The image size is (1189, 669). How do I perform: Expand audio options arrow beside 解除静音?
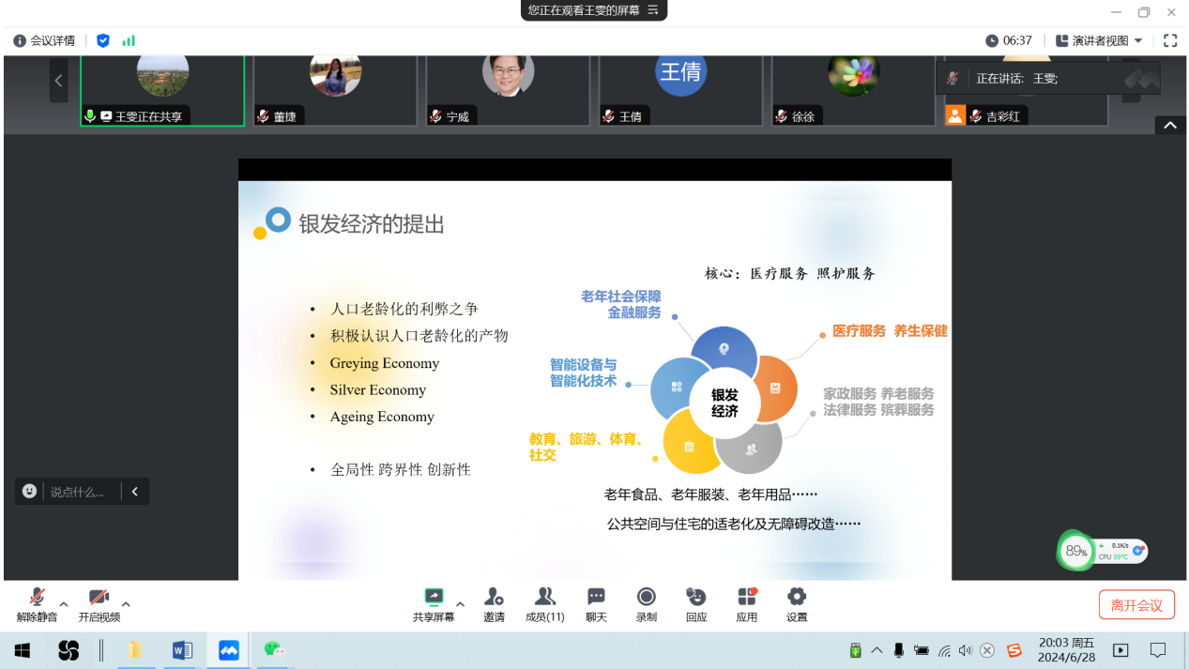pyautogui.click(x=64, y=604)
